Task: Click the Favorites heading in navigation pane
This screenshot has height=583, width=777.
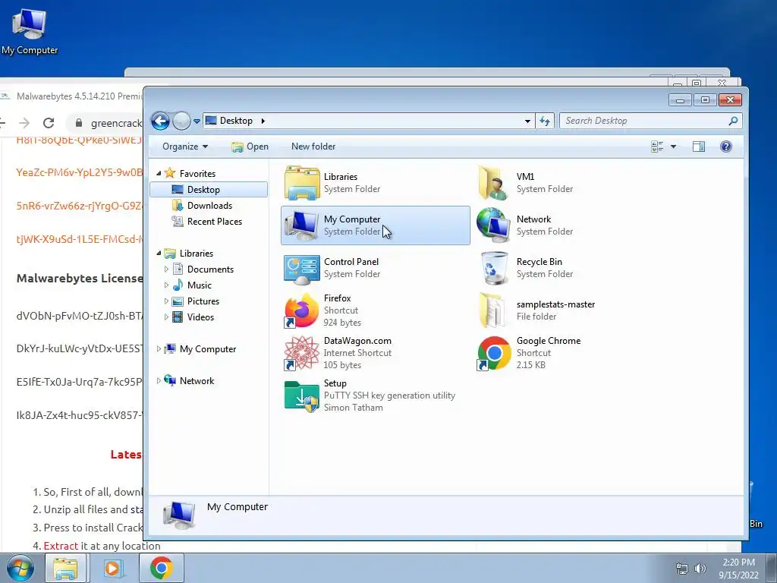Action: click(x=197, y=174)
